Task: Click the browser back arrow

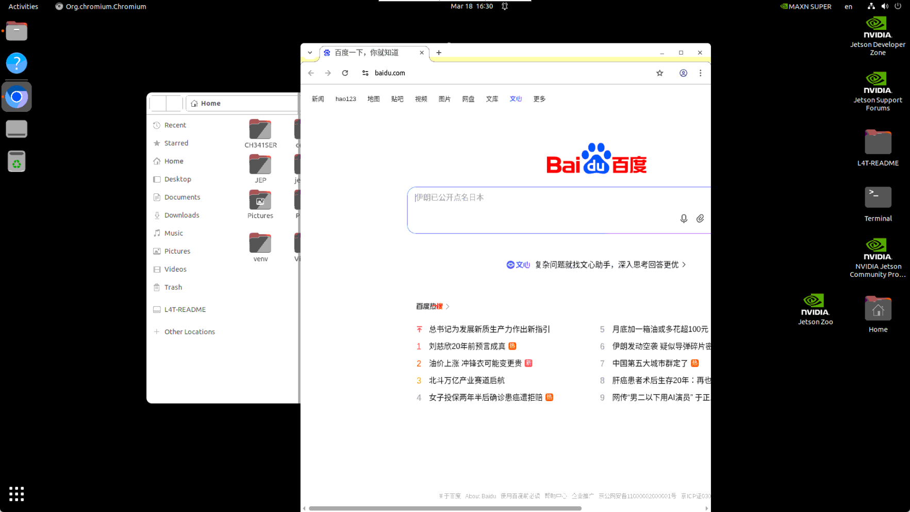Action: point(311,73)
